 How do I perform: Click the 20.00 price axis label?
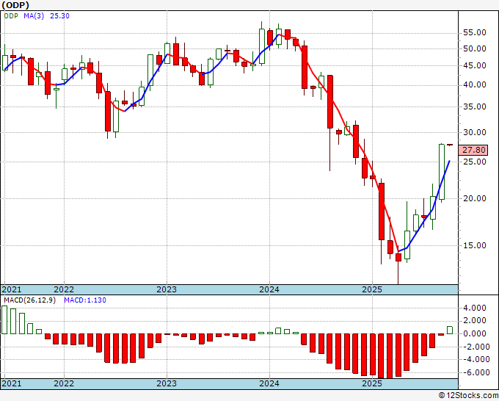point(474,199)
